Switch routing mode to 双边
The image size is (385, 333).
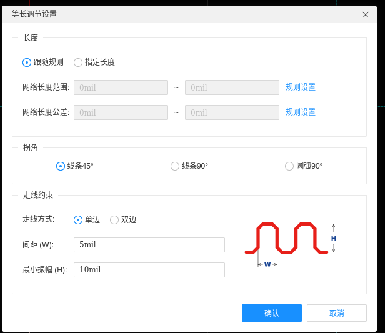point(114,220)
